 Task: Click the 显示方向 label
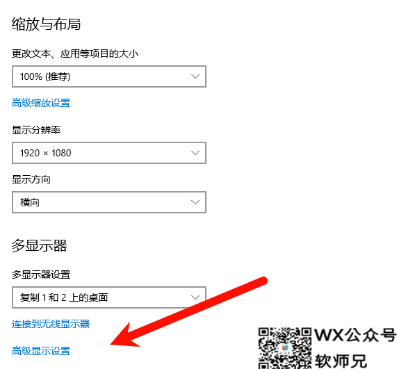coord(31,179)
